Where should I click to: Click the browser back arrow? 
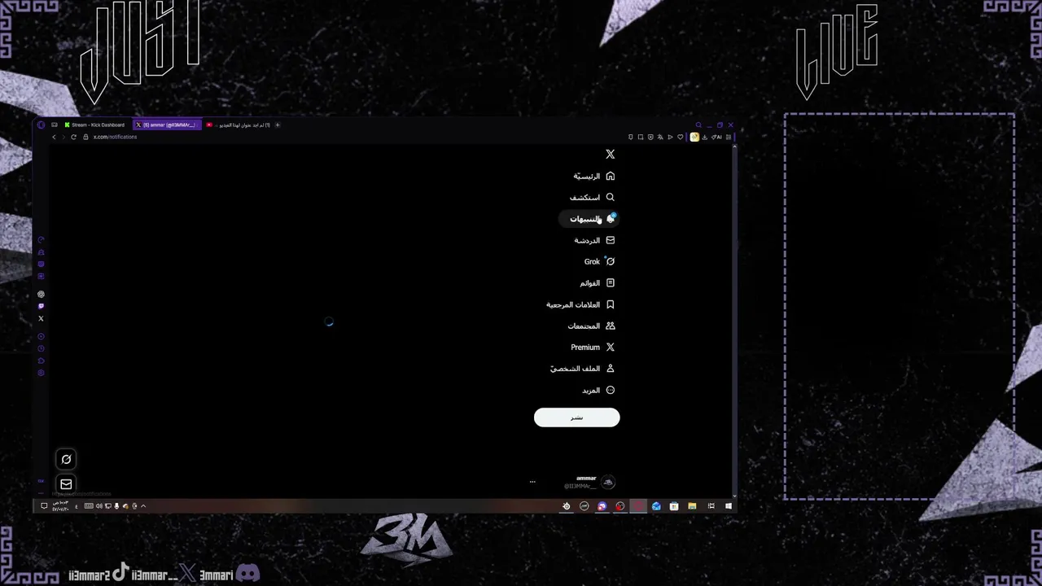55,137
